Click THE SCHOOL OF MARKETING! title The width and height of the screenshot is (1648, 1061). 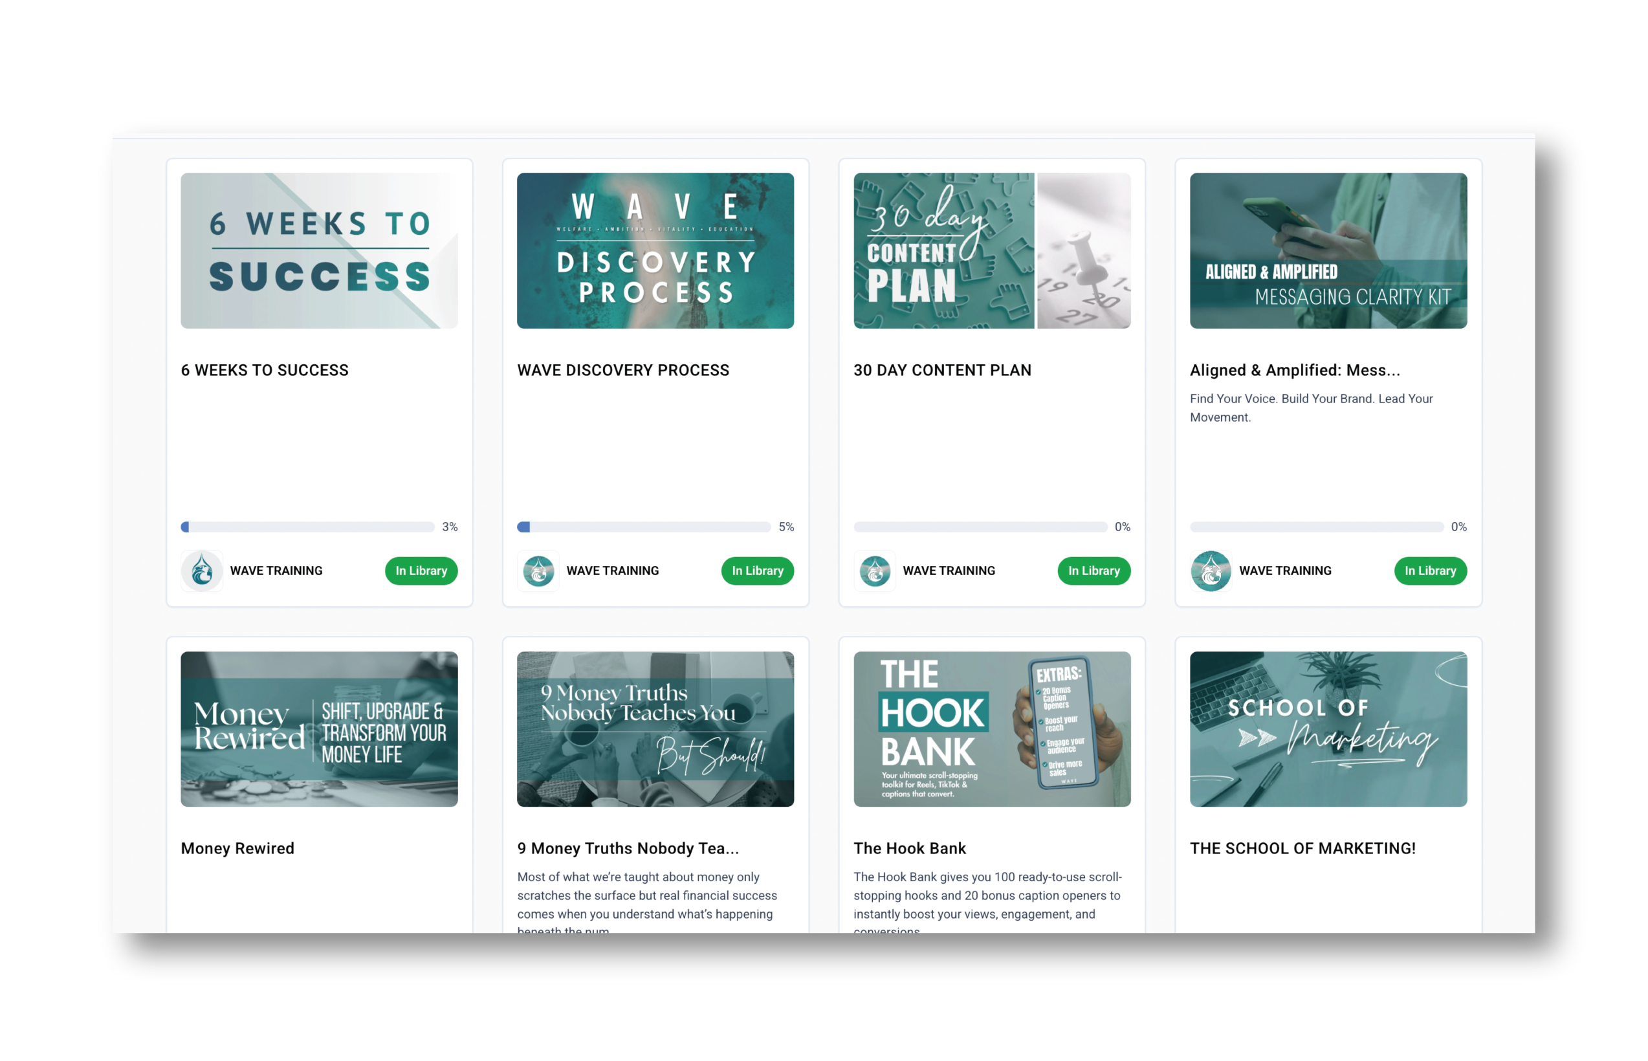click(1302, 848)
